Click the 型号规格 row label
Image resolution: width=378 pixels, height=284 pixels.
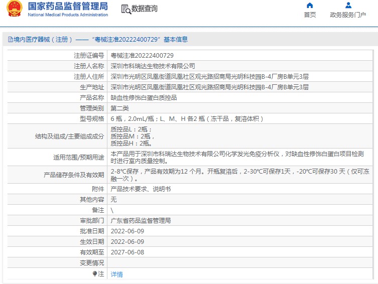[x=92, y=119]
